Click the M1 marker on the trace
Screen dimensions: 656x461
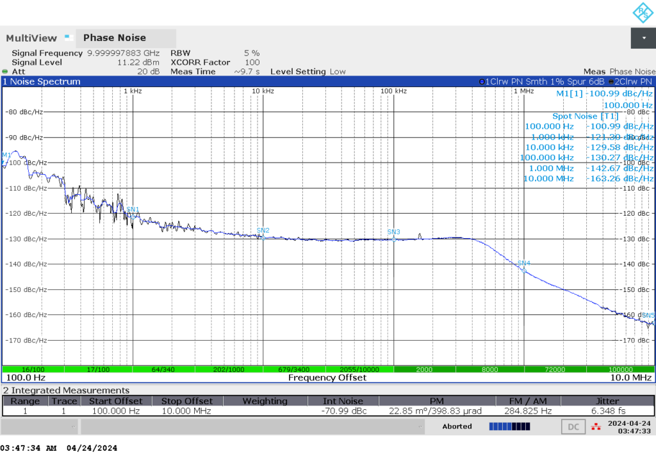[x=5, y=160]
